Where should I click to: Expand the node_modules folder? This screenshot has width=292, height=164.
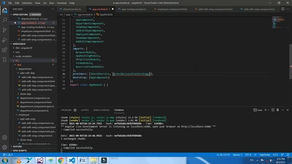point(23,56)
